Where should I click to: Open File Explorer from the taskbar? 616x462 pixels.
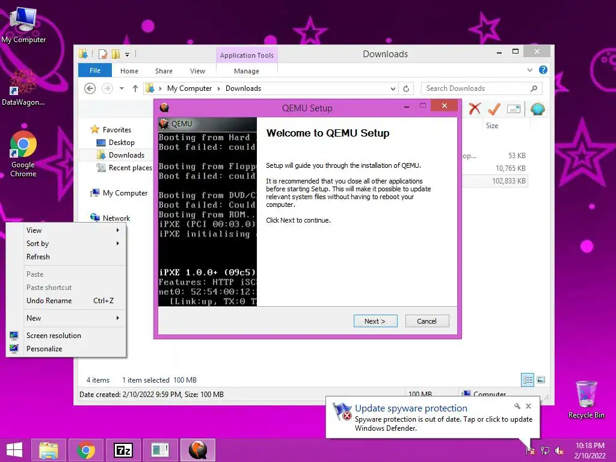coord(49,450)
